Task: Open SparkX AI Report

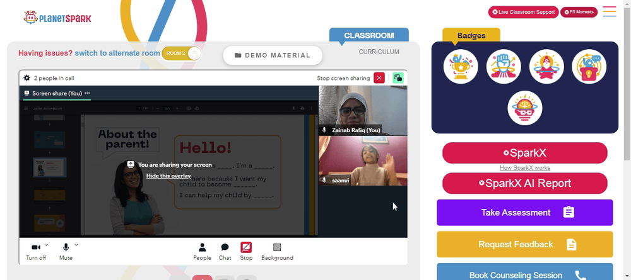Action: (x=525, y=183)
